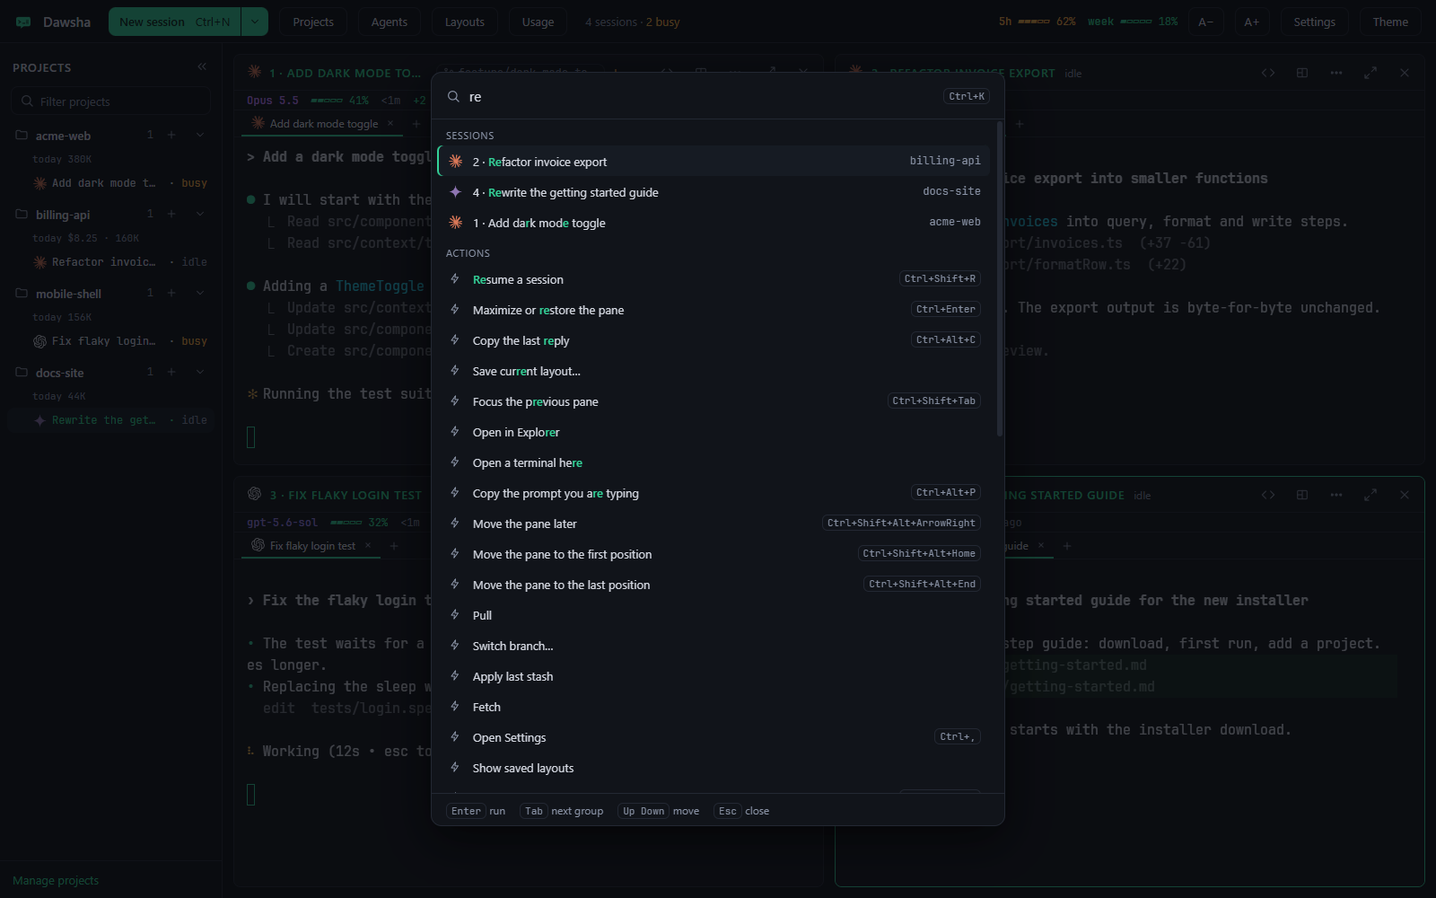Select Open a terminal here action

[x=714, y=462]
